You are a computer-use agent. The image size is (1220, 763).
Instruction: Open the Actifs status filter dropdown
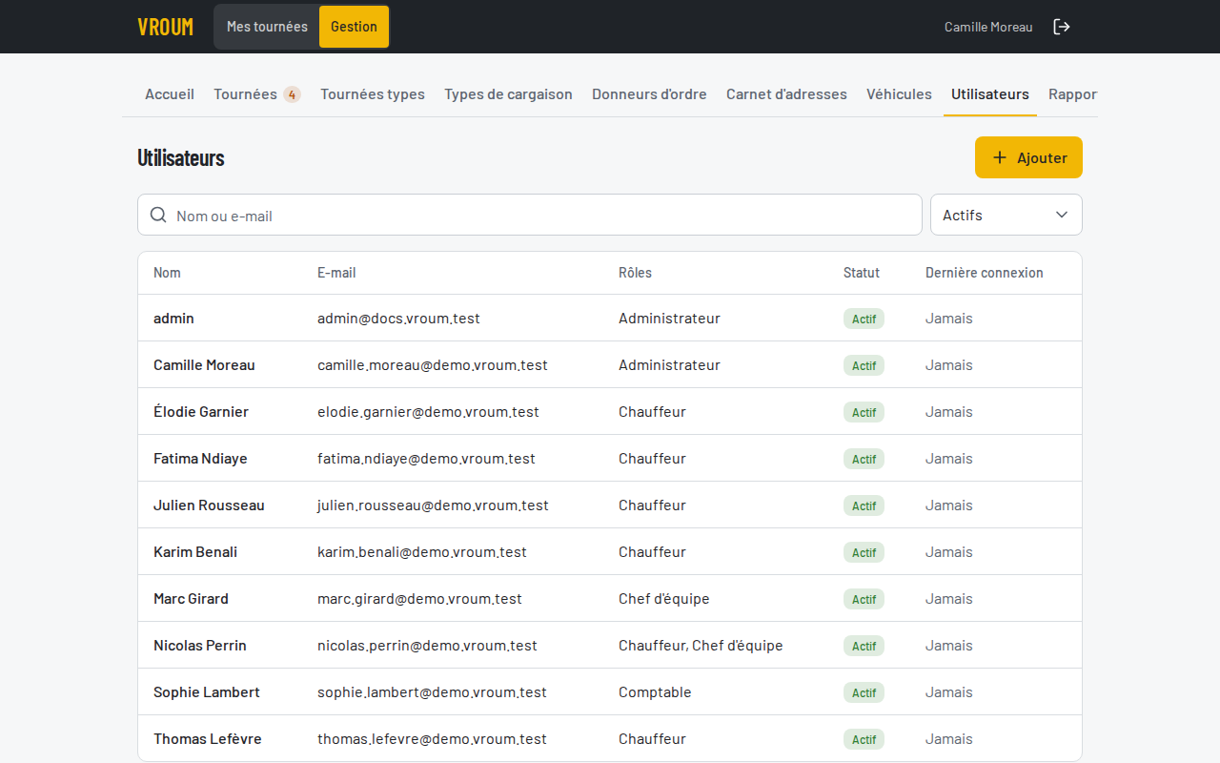(1006, 215)
